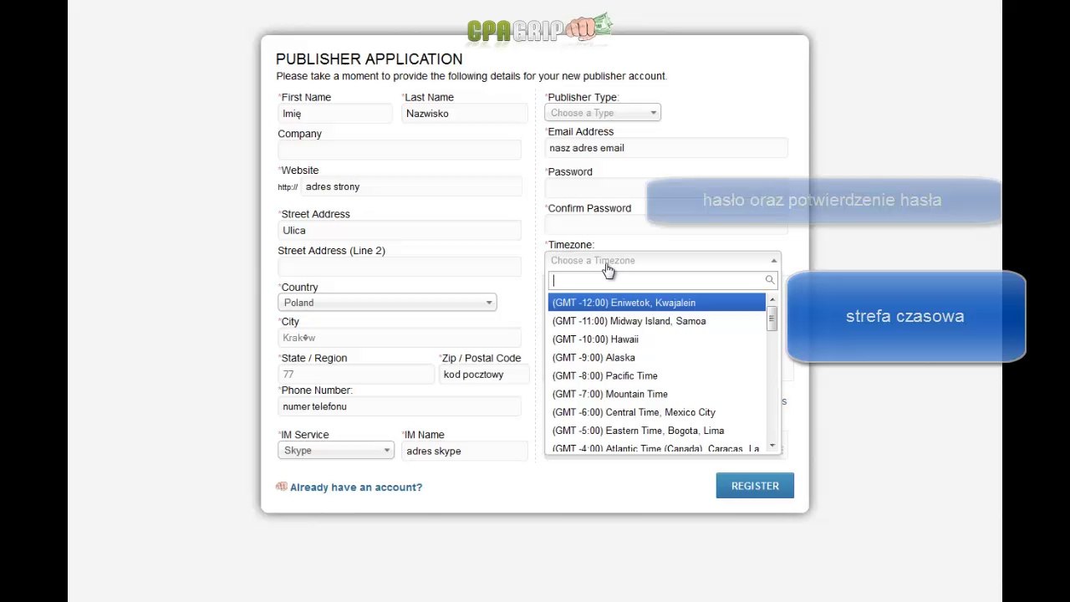The width and height of the screenshot is (1070, 602).
Task: Click the Timezone field label
Action: pyautogui.click(x=571, y=245)
